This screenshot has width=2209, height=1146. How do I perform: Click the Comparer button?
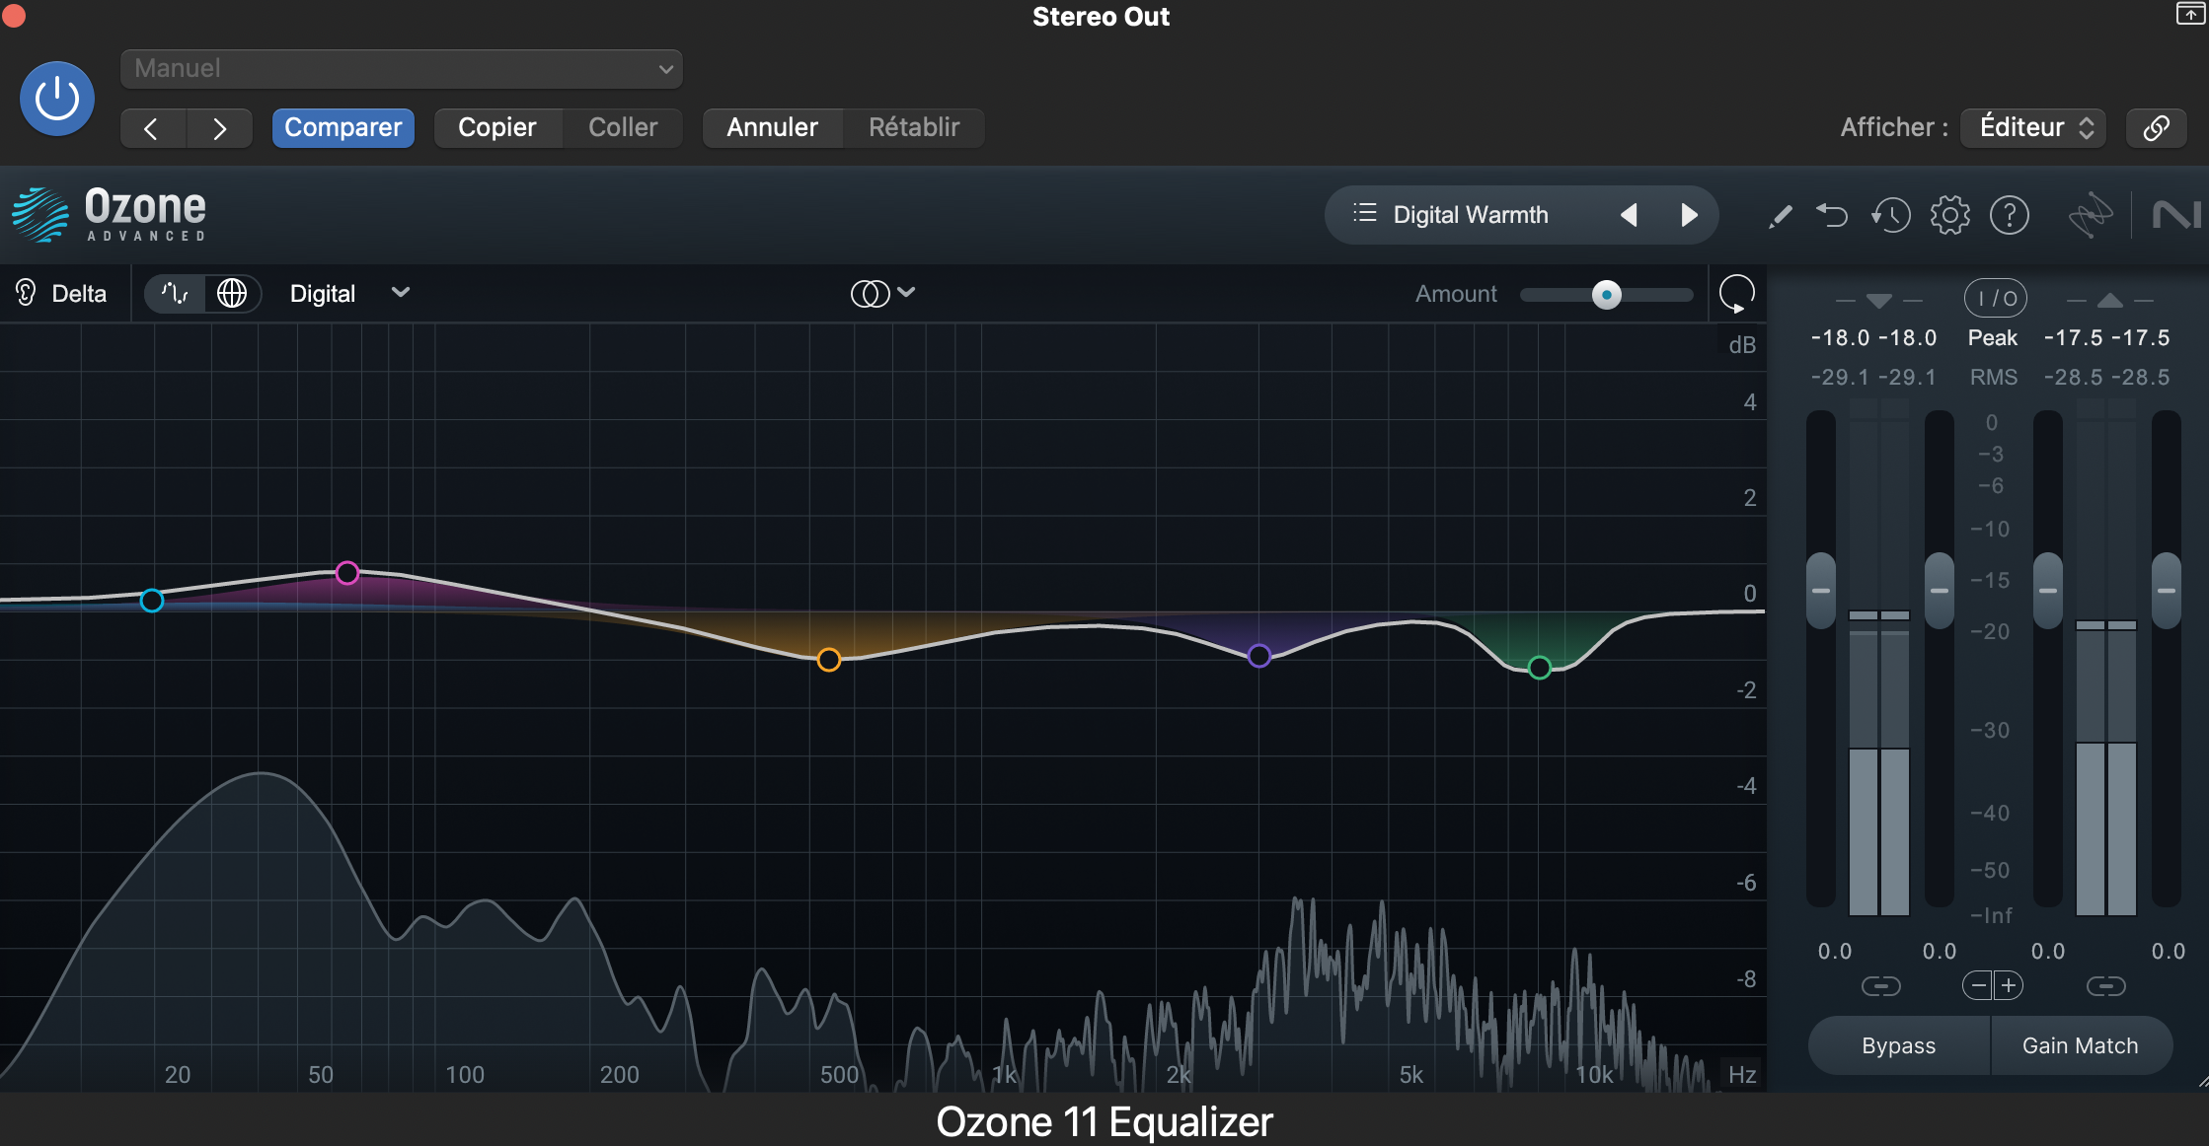(x=343, y=127)
